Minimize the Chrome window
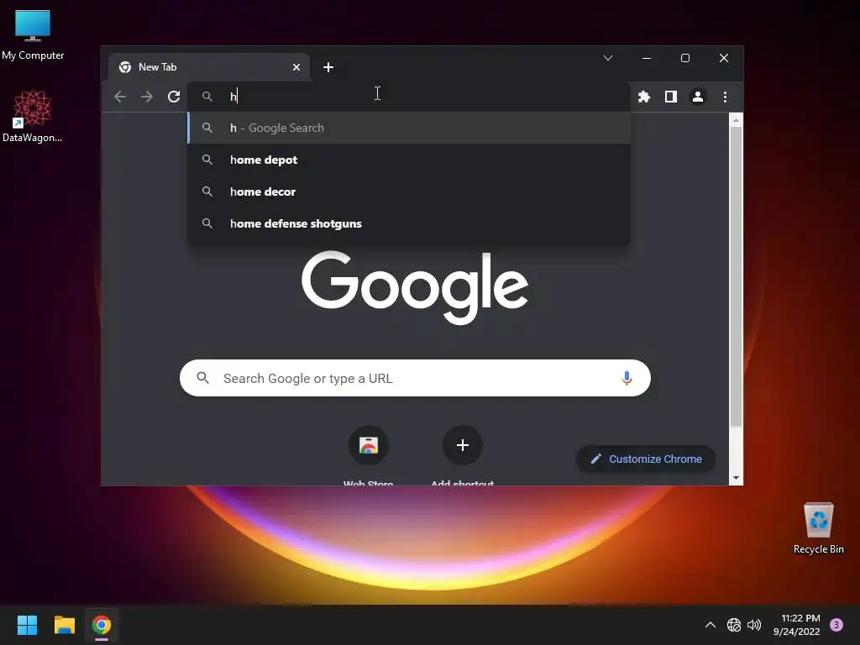The height and width of the screenshot is (645, 860). tap(647, 58)
